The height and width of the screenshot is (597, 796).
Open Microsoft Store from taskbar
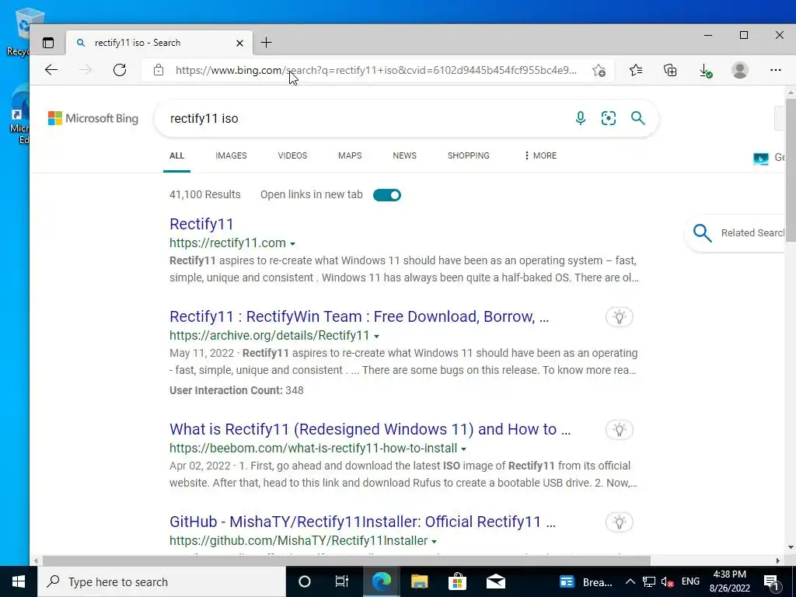(x=457, y=581)
